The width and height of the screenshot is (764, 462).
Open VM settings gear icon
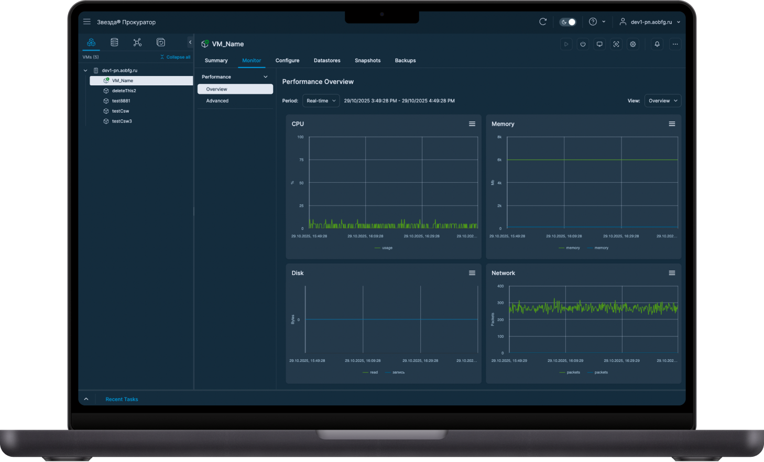[x=633, y=45]
